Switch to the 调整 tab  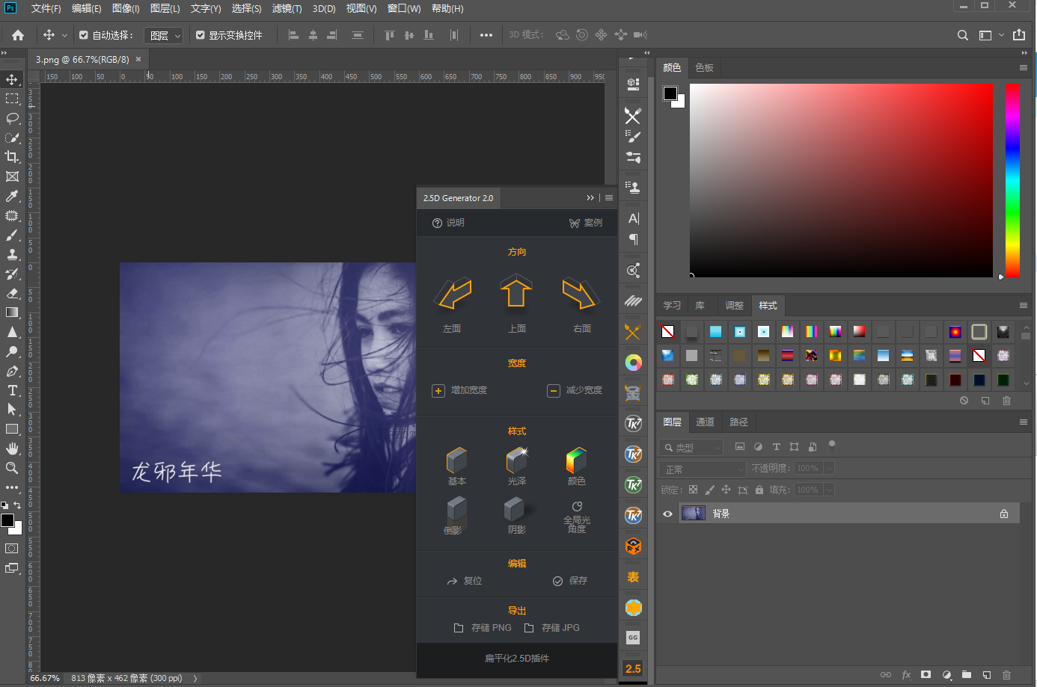pos(734,305)
